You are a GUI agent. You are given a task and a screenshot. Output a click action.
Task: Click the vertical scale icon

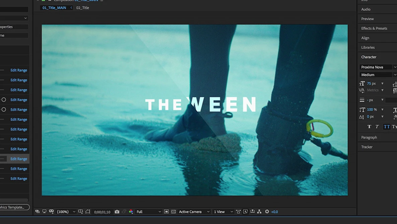[362, 110]
